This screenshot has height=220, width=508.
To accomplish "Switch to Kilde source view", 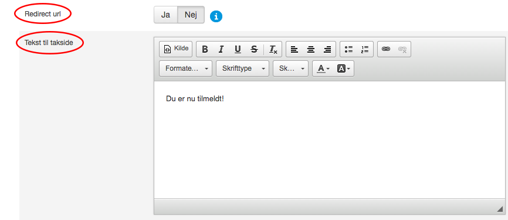I will [x=176, y=49].
